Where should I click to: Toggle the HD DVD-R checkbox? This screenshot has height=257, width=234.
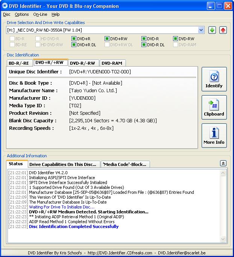point(38,39)
